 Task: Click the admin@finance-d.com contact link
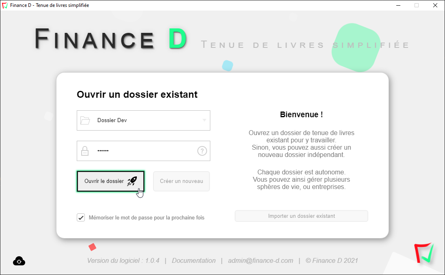click(x=260, y=260)
